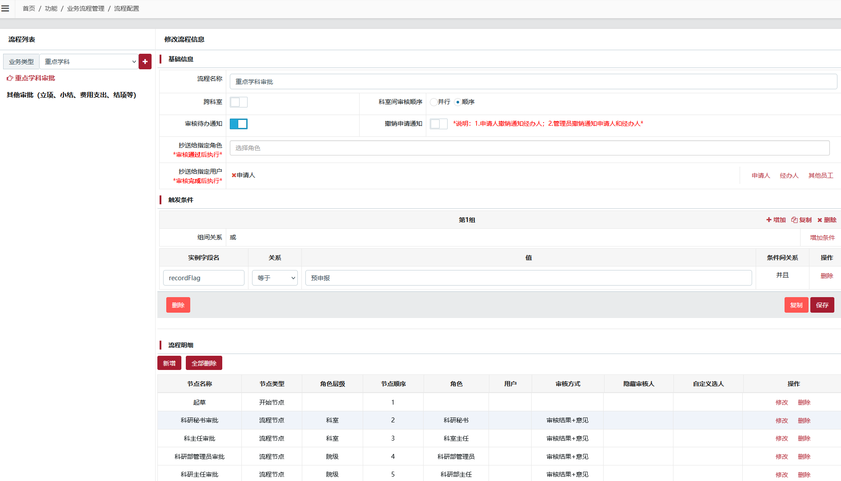Click the 经办人 link

point(789,175)
